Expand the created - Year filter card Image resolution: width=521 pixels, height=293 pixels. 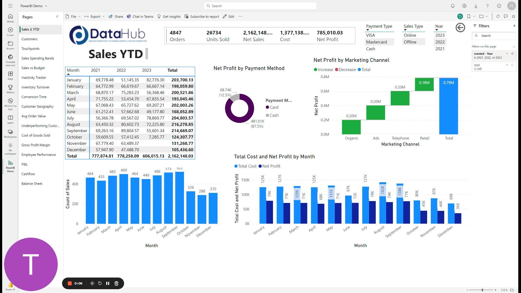(507, 54)
